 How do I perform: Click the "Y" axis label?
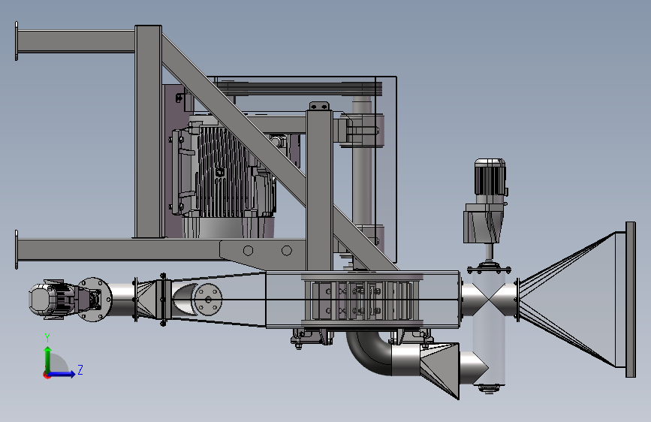tap(47, 338)
